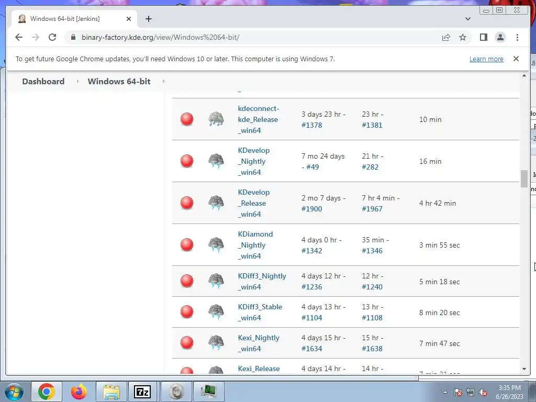
Task: Open Kexi build #1638 link
Action: pyautogui.click(x=372, y=348)
